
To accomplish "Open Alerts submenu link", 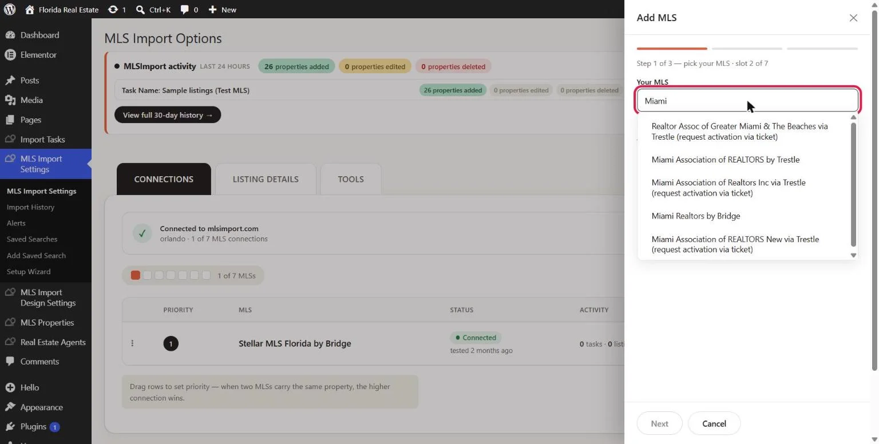I will [x=16, y=223].
